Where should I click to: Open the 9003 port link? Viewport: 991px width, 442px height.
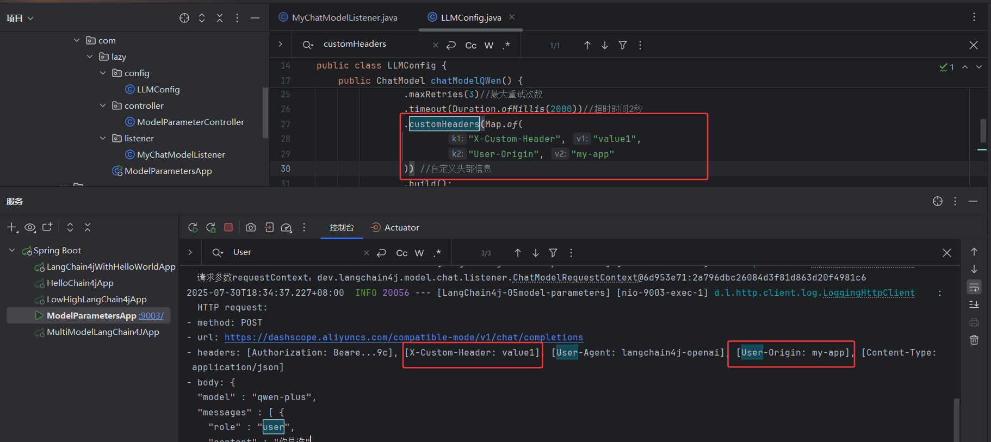point(151,315)
